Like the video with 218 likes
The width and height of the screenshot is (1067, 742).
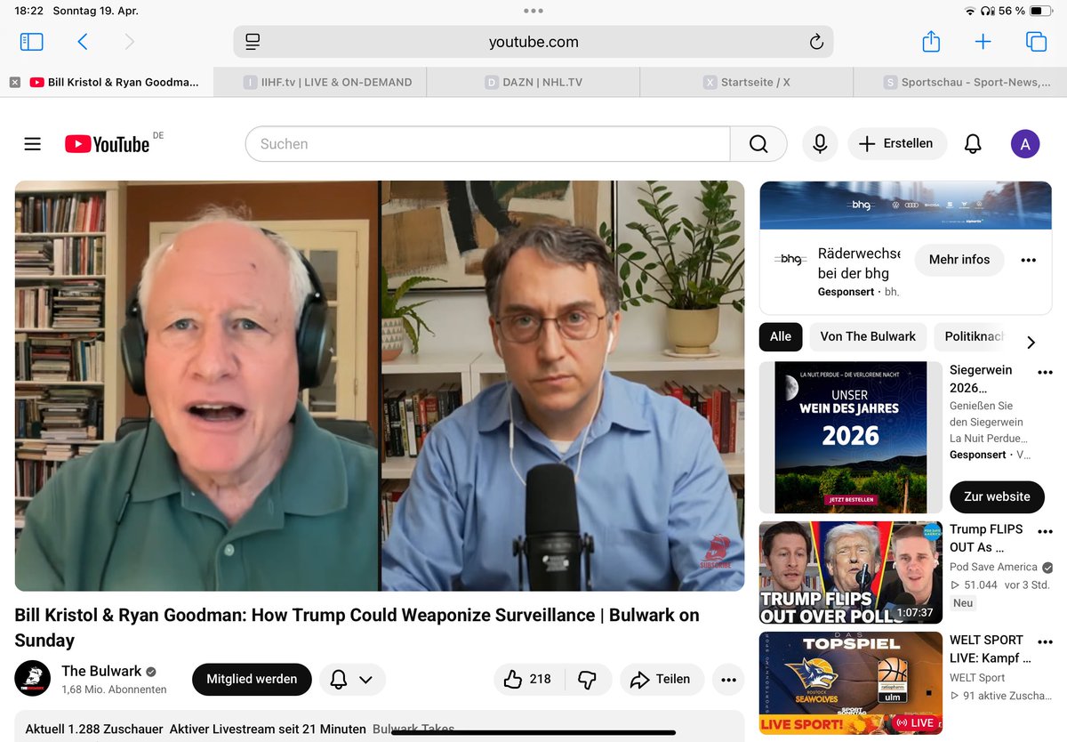(528, 679)
